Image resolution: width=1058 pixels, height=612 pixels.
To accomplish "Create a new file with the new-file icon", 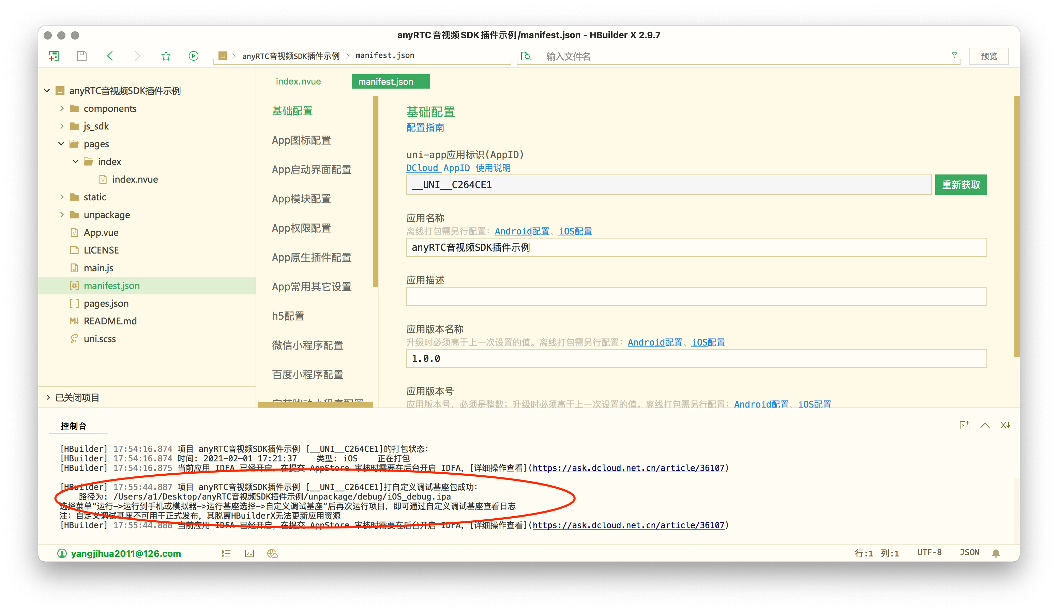I will (x=54, y=56).
